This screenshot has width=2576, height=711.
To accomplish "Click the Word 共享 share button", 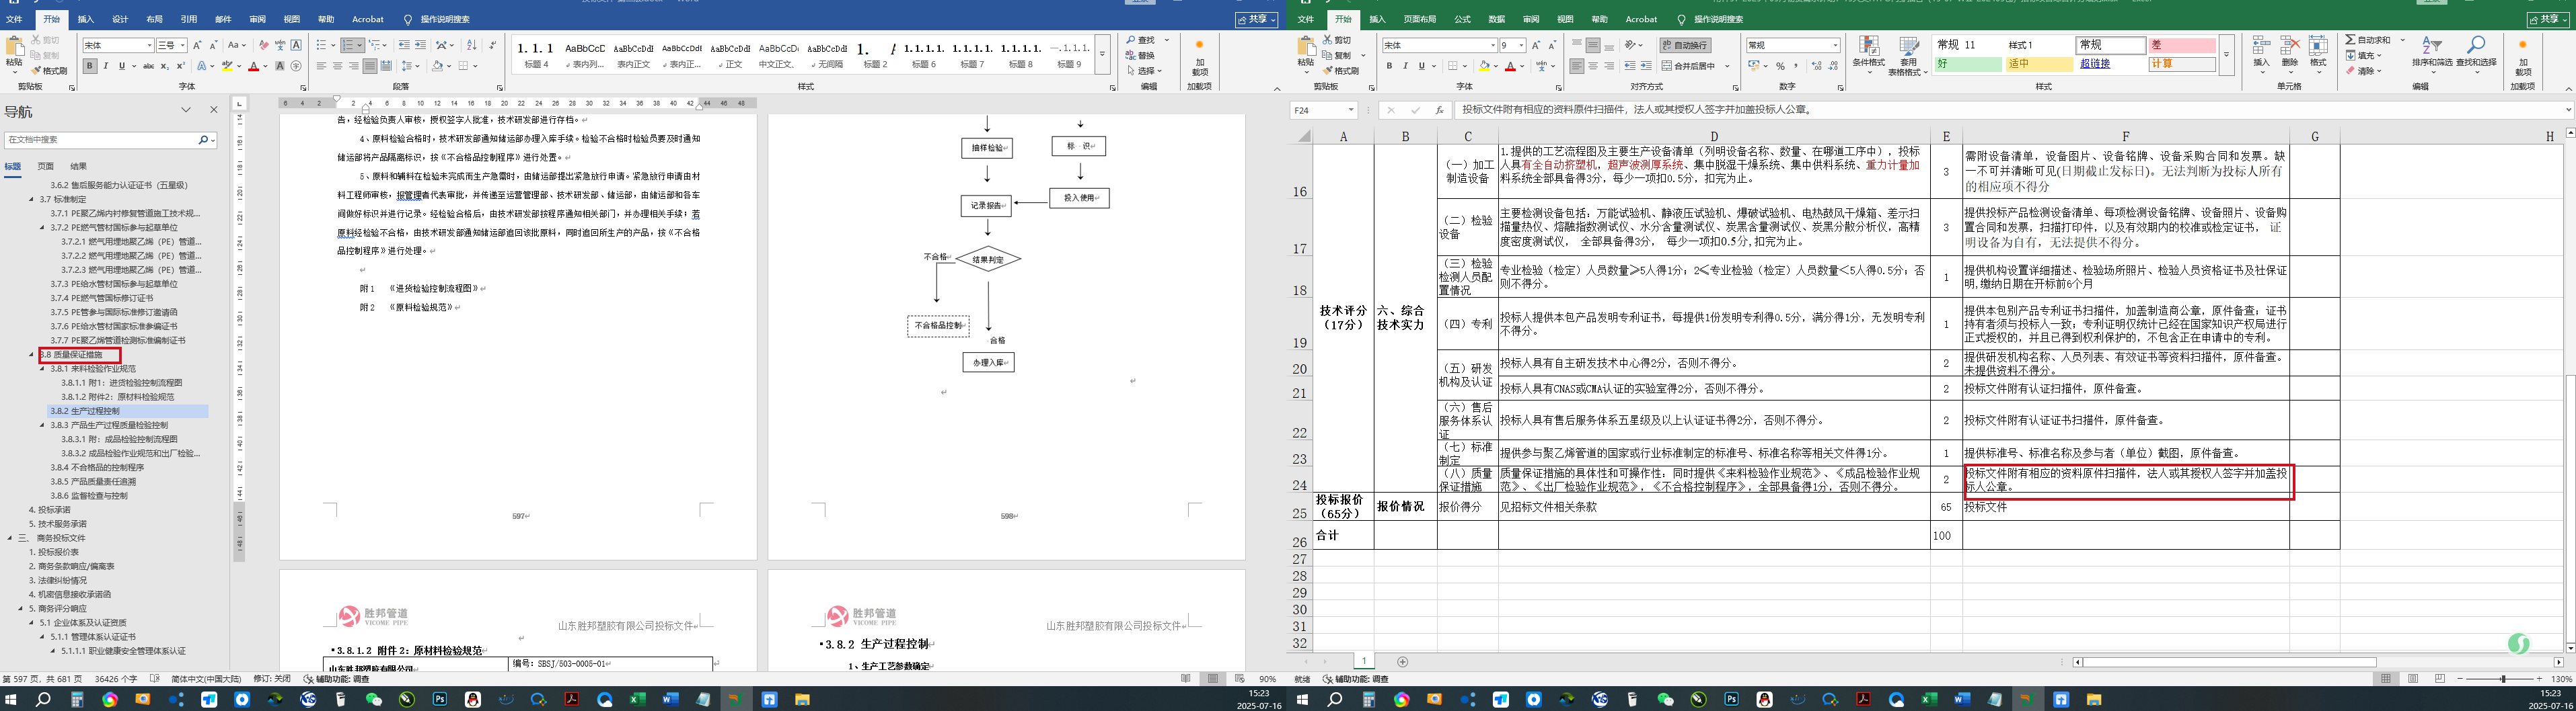I will click(1257, 19).
